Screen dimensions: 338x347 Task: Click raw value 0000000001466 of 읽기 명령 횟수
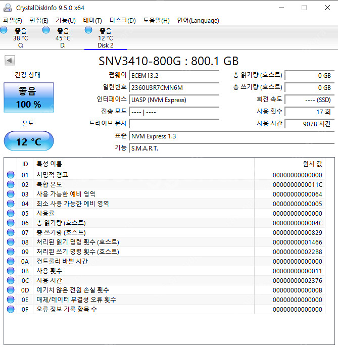(x=298, y=242)
